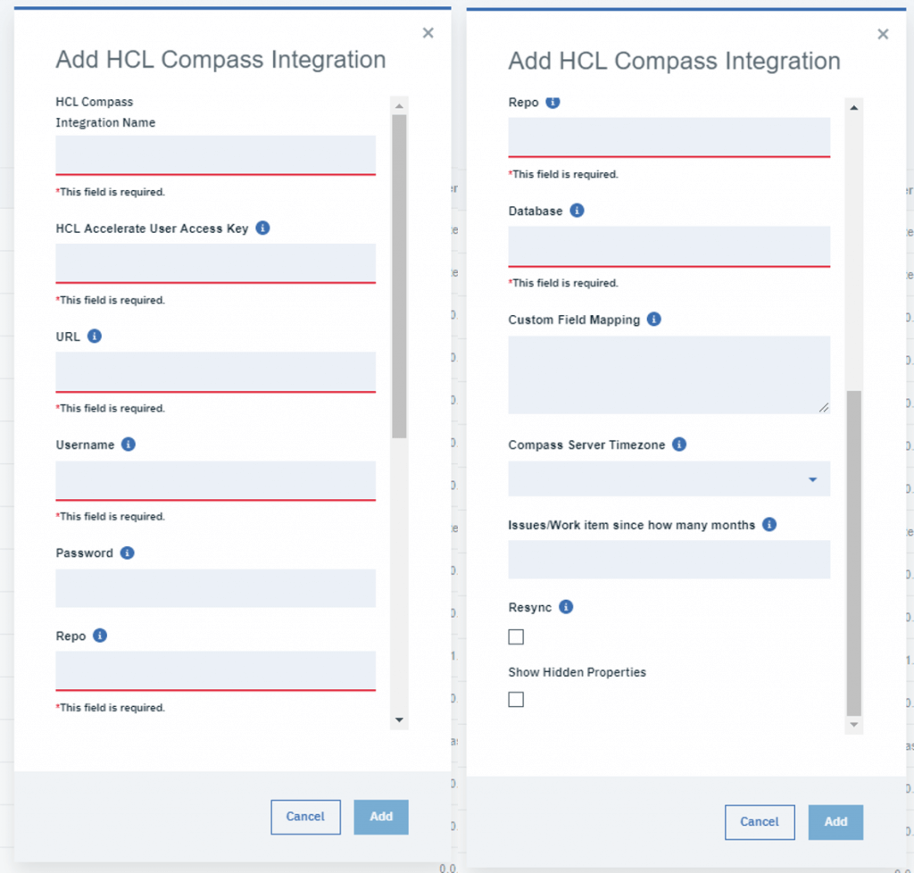Open Custom Field Mapping info icon

coord(654,319)
